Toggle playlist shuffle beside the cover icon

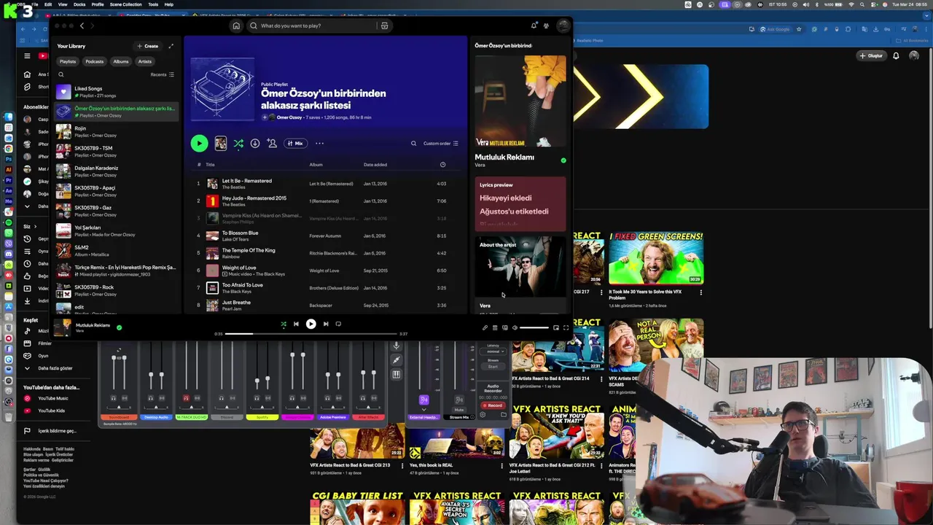click(x=238, y=144)
